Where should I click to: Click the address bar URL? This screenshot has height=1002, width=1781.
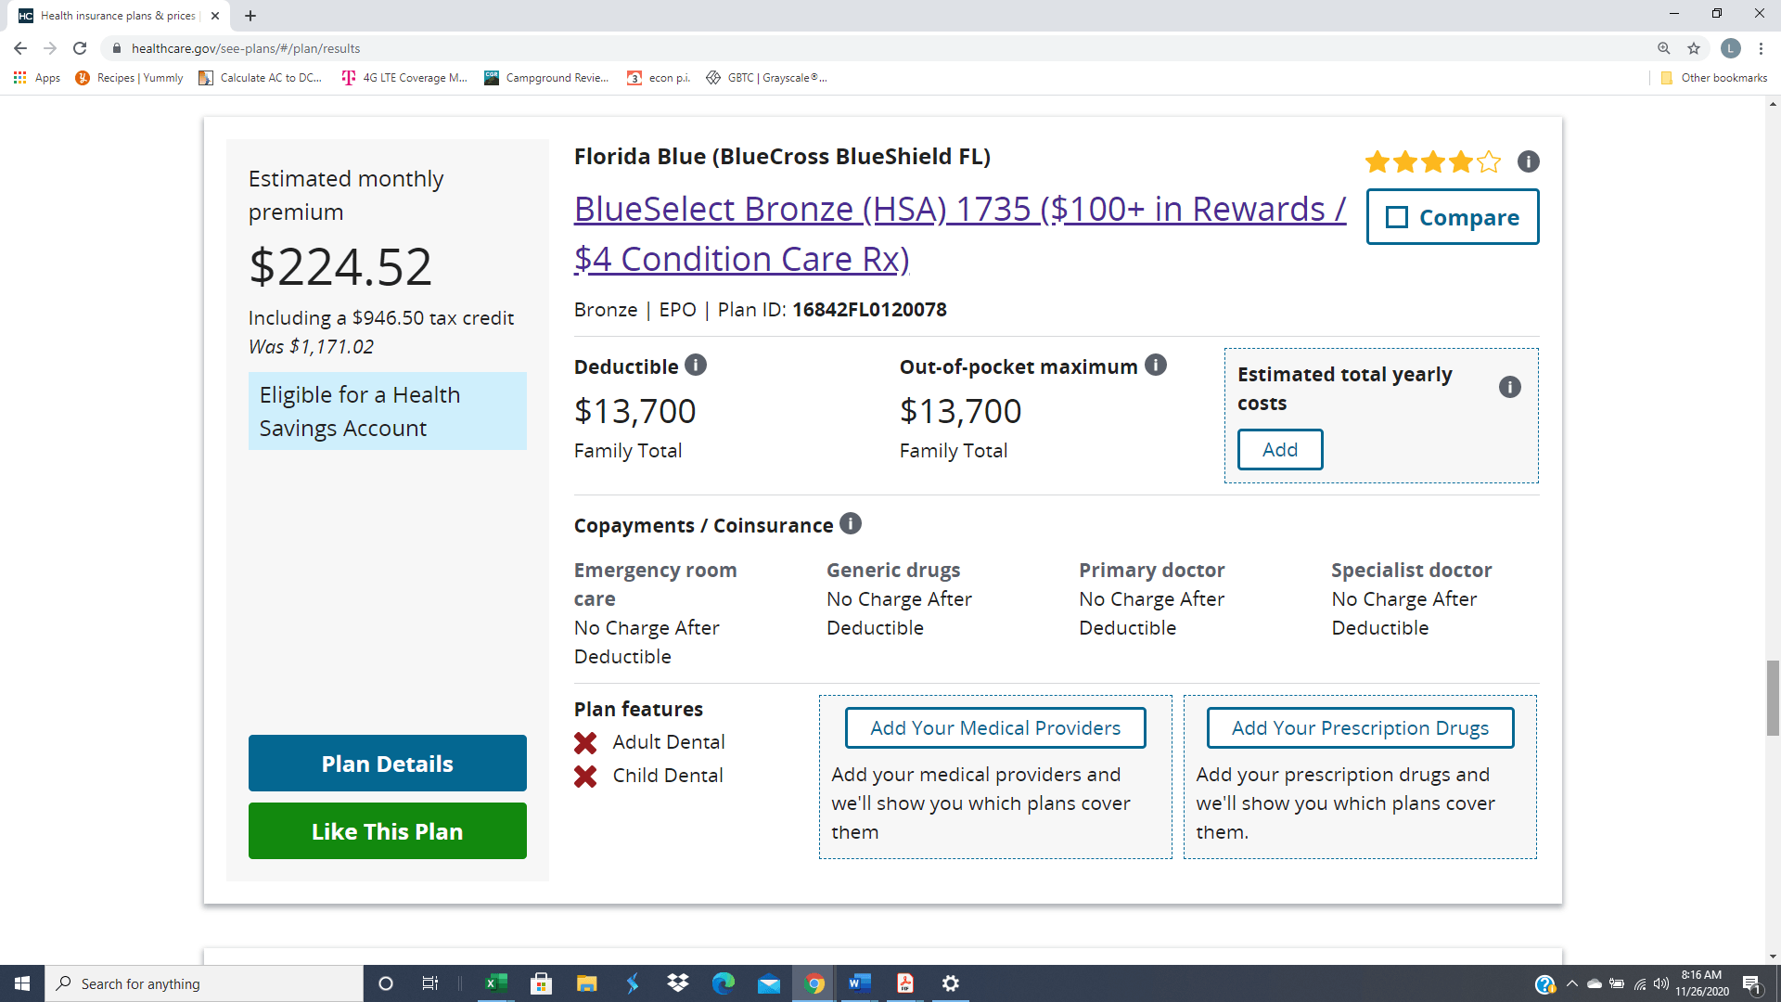(246, 48)
